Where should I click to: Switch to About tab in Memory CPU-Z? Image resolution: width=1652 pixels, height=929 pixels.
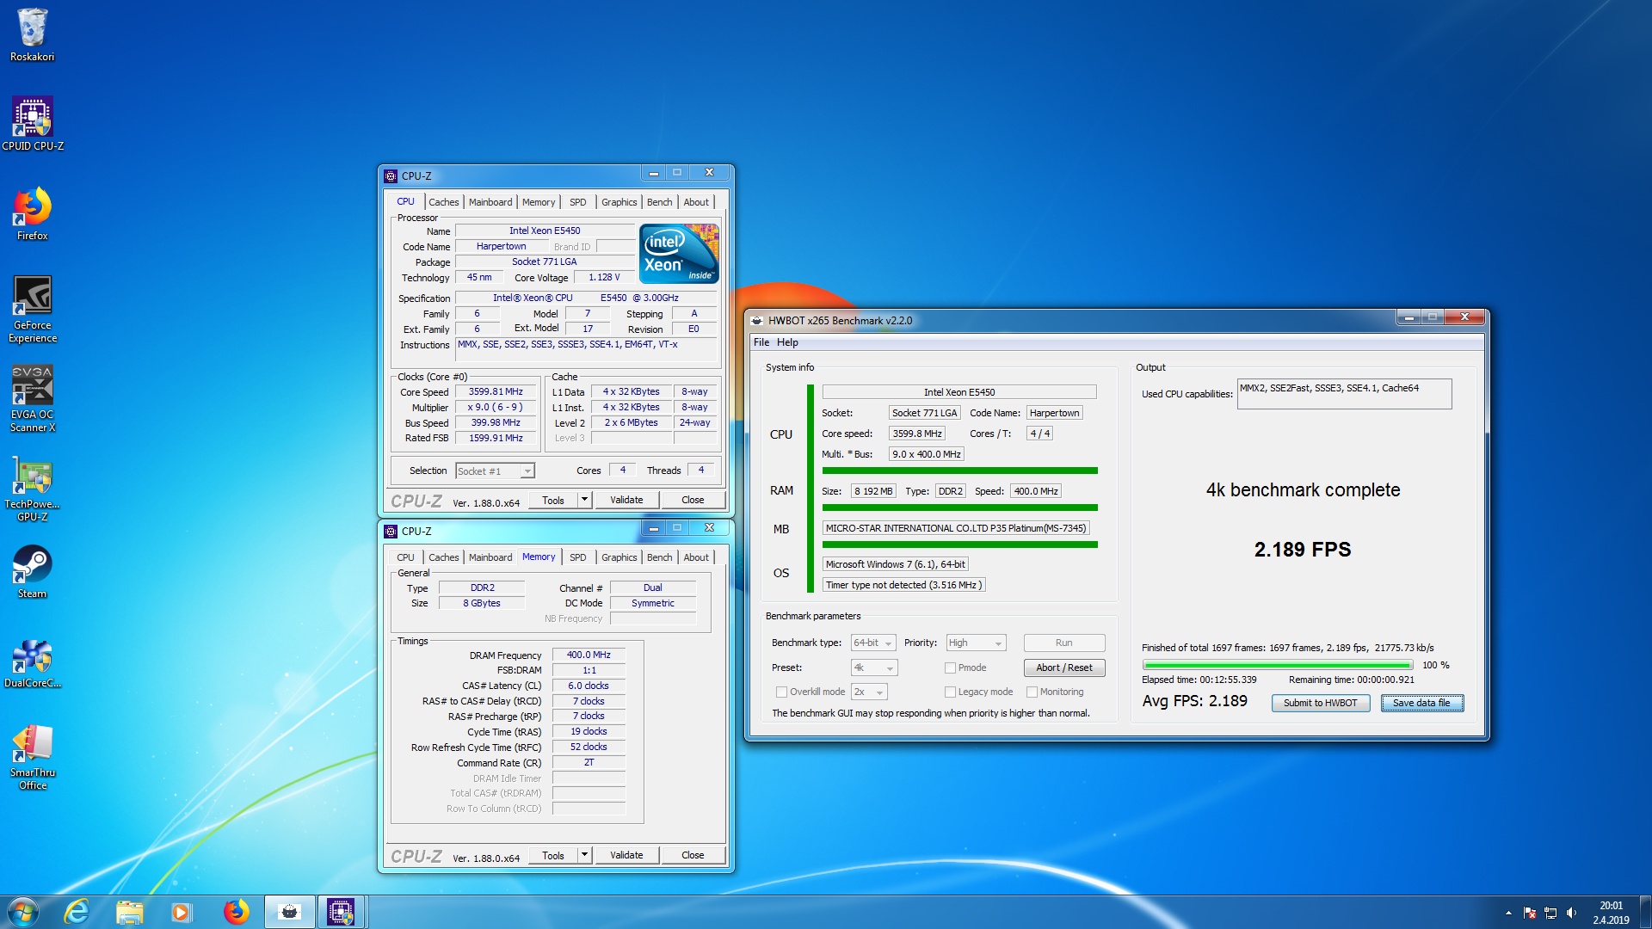(696, 557)
